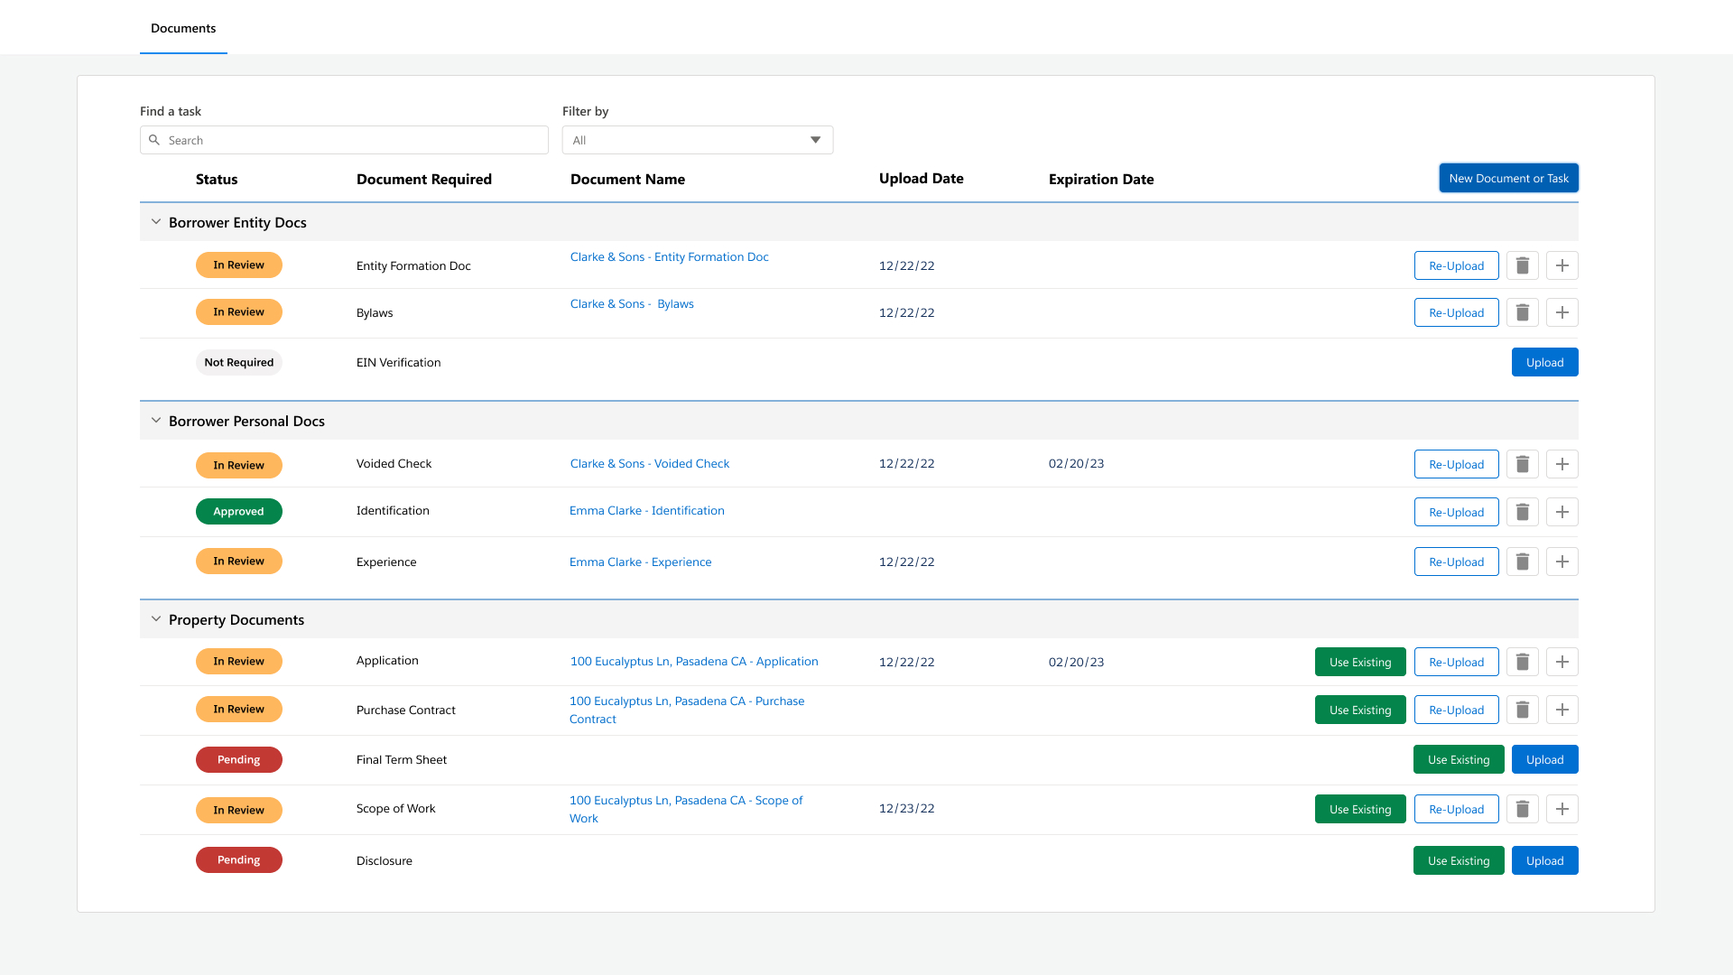Click plus icon in Identification row
Image resolution: width=1733 pixels, height=975 pixels.
coord(1562,512)
